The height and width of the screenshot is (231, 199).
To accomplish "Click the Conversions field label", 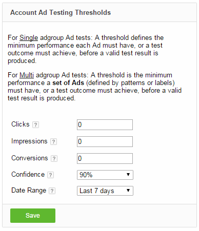I will tap(30, 158).
